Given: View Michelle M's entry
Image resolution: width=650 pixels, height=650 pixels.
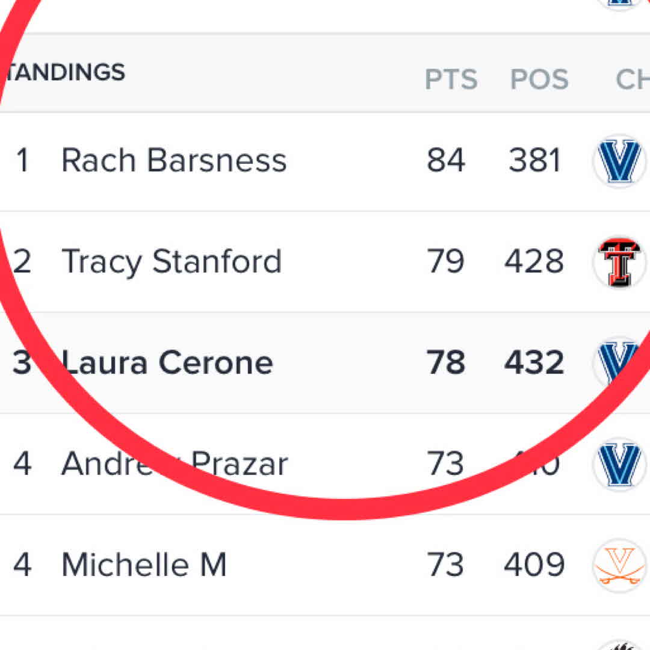Looking at the screenshot, I should (x=144, y=565).
